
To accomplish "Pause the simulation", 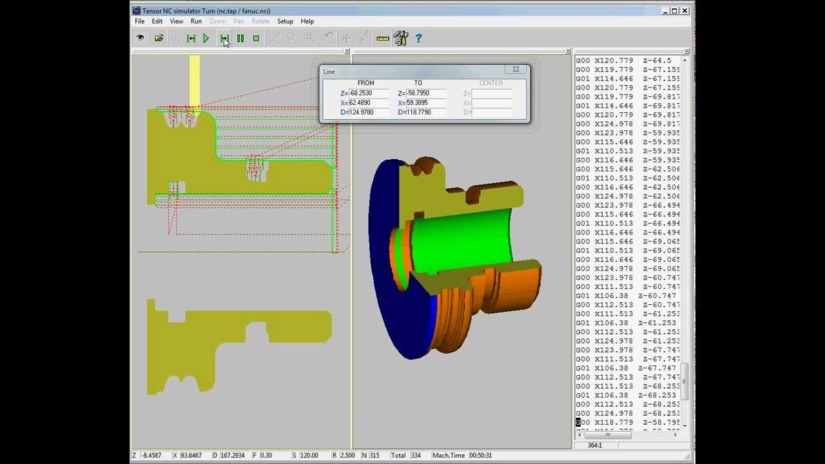I will click(240, 39).
